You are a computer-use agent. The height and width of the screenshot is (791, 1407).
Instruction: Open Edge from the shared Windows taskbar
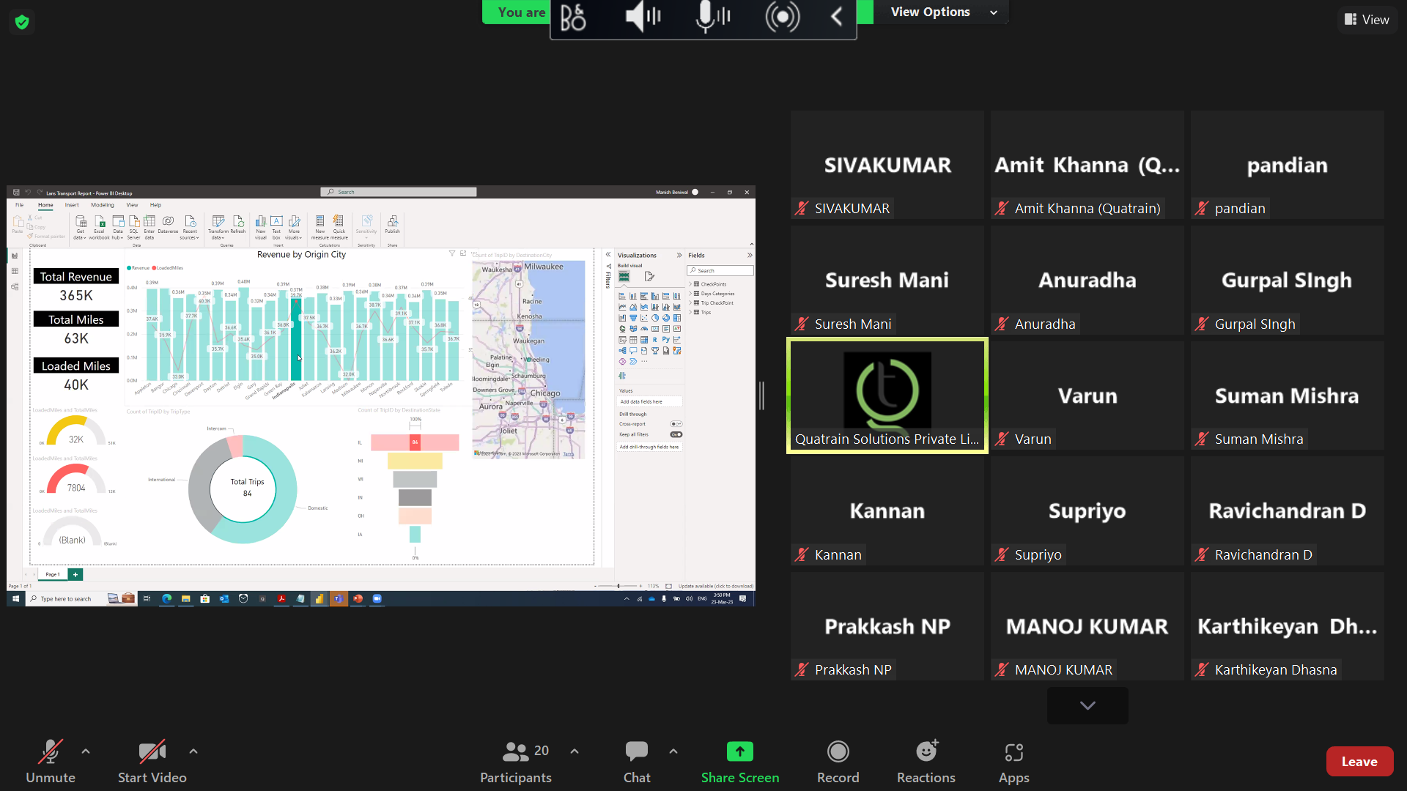point(167,598)
